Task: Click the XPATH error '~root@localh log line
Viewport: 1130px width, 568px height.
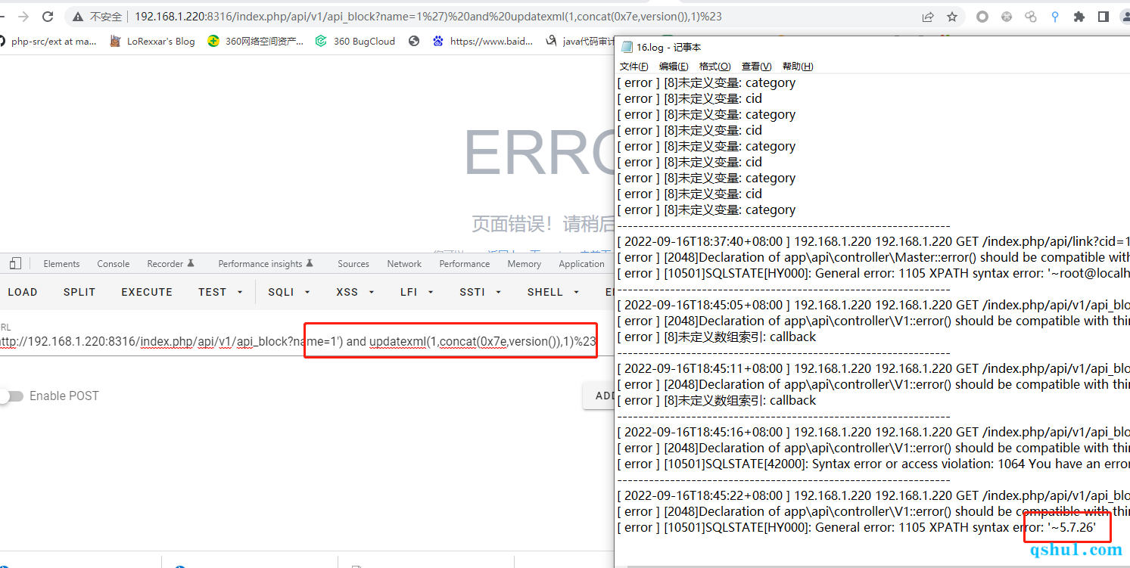Action: [873, 274]
